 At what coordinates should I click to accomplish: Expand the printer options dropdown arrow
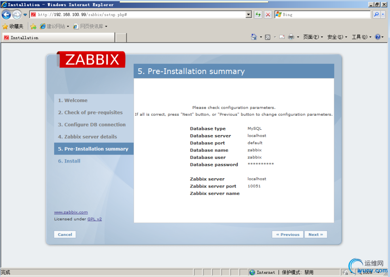point(298,37)
